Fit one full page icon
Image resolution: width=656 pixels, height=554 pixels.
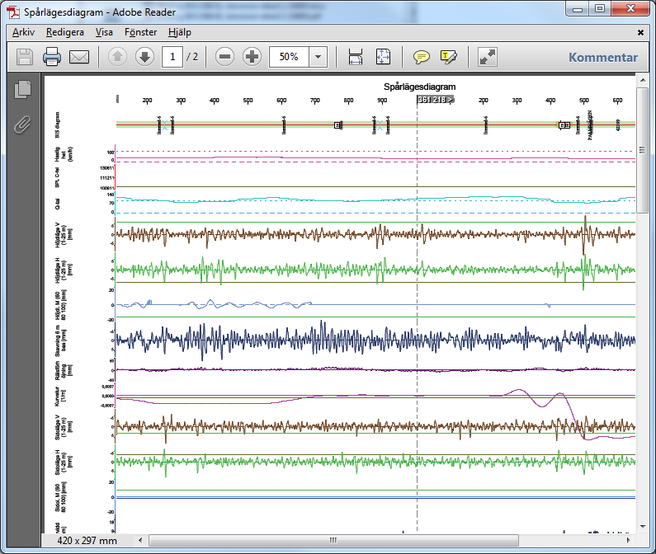(x=383, y=57)
